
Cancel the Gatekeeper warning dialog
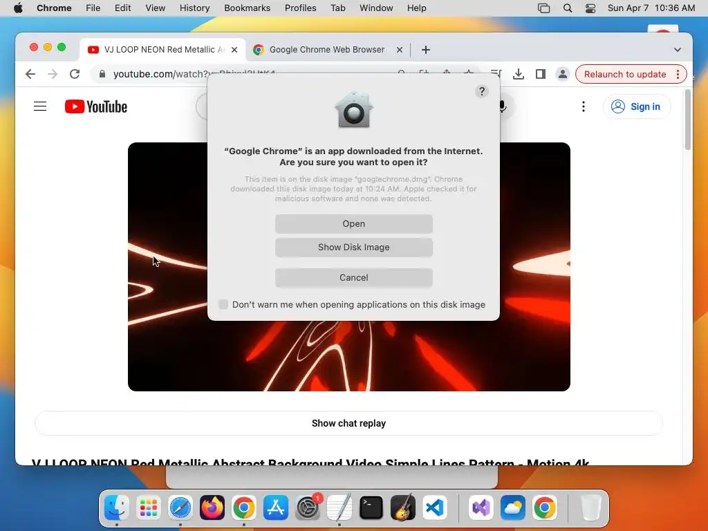(353, 278)
